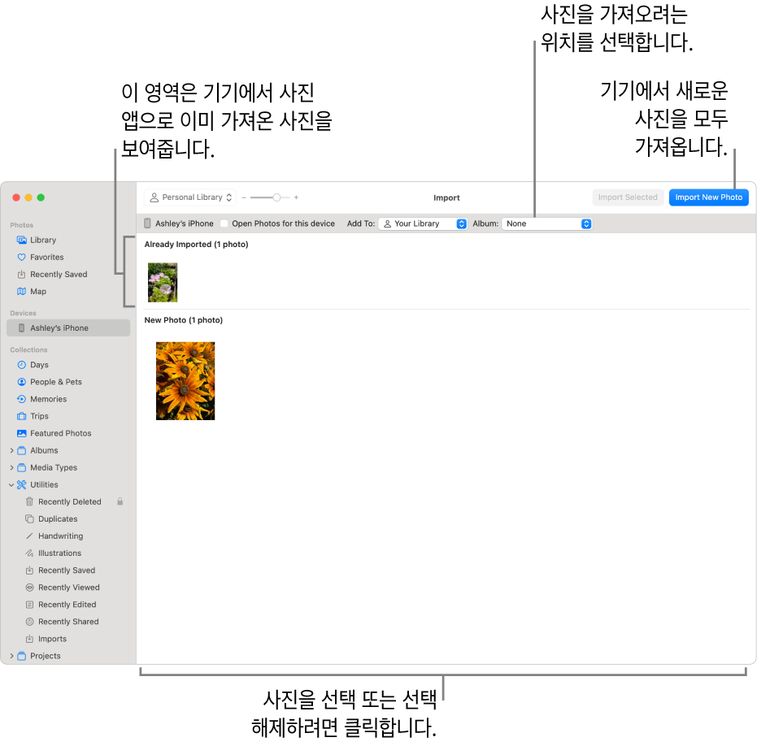
Task: Click the Utilities tools icon
Action: pos(21,485)
